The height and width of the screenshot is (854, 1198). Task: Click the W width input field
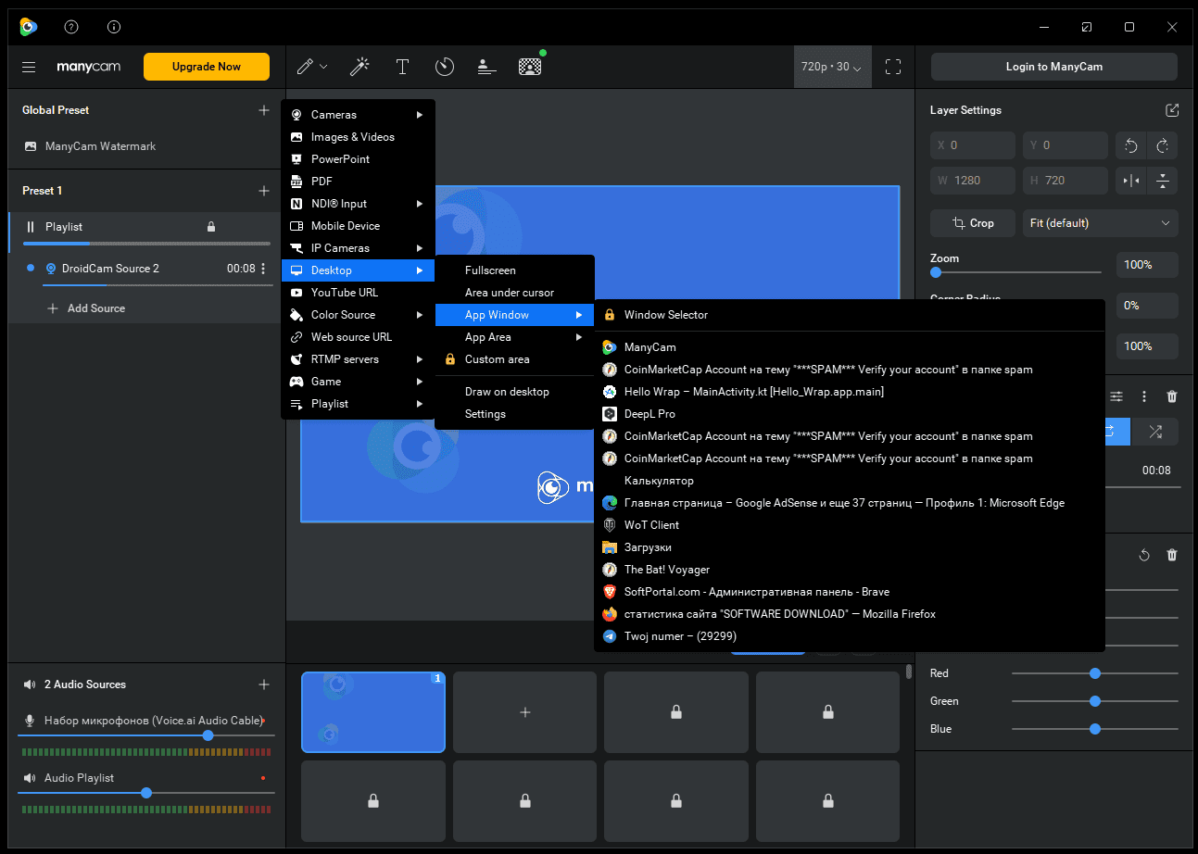click(973, 181)
